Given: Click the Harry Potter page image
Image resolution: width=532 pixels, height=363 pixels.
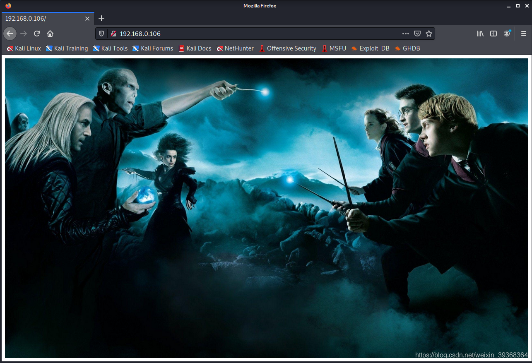Looking at the screenshot, I should coord(267,208).
